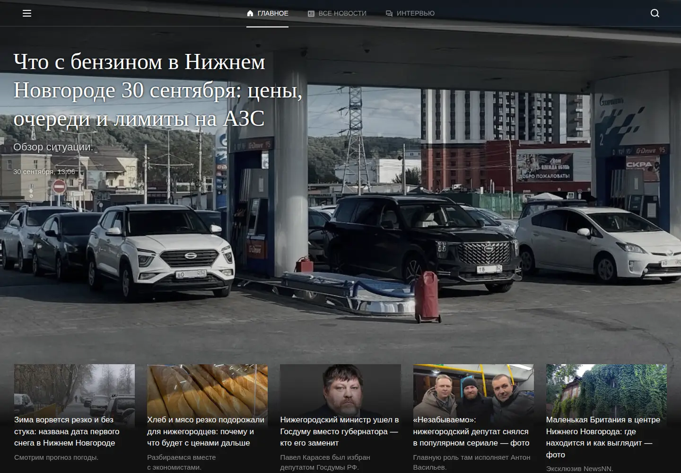Open the Все новости tab
This screenshot has width=681, height=473.
click(337, 13)
